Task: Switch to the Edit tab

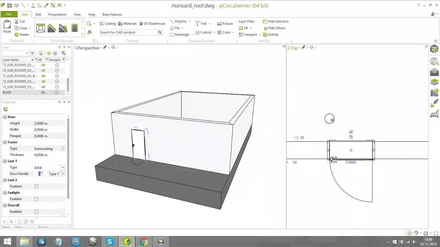Action: 38,14
